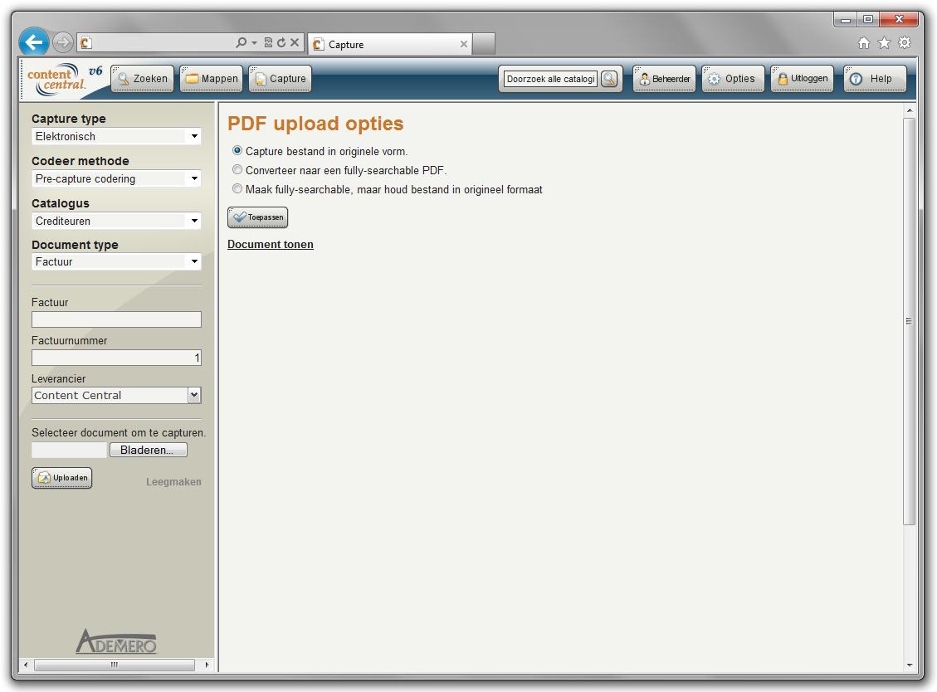This screenshot has width=937, height=692.
Task: Choose Maak fully-searchable, houd origineel formaat
Action: pos(237,189)
